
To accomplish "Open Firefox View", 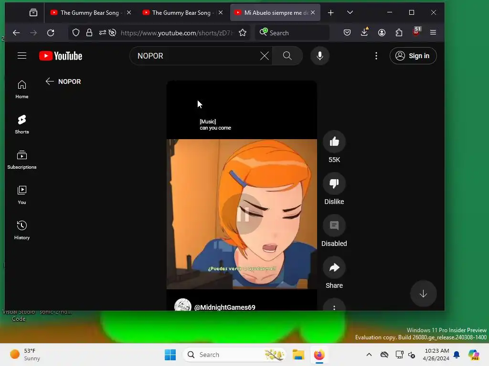I will pos(33,13).
